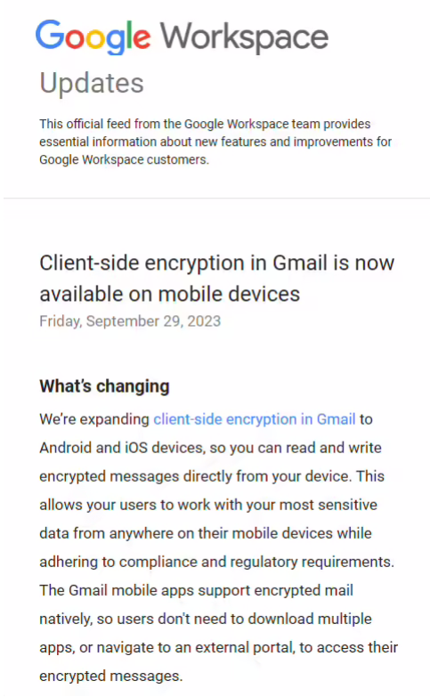
Task: Click the colorful Google logo
Action: (x=93, y=36)
